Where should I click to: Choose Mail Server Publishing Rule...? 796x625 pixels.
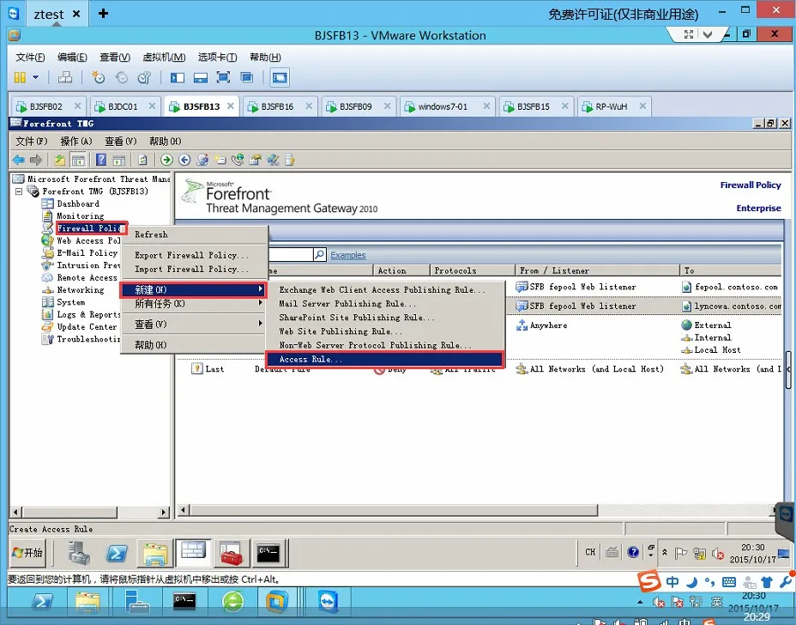(x=347, y=304)
